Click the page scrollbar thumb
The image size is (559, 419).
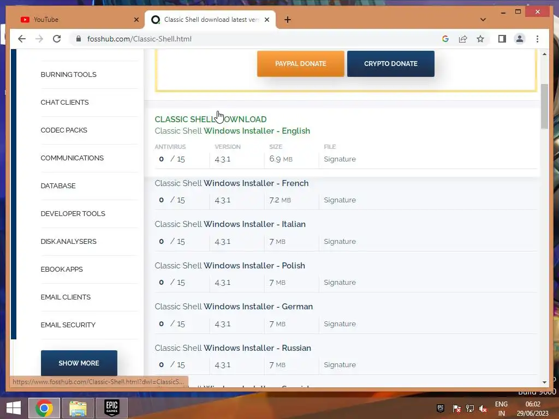(x=544, y=106)
